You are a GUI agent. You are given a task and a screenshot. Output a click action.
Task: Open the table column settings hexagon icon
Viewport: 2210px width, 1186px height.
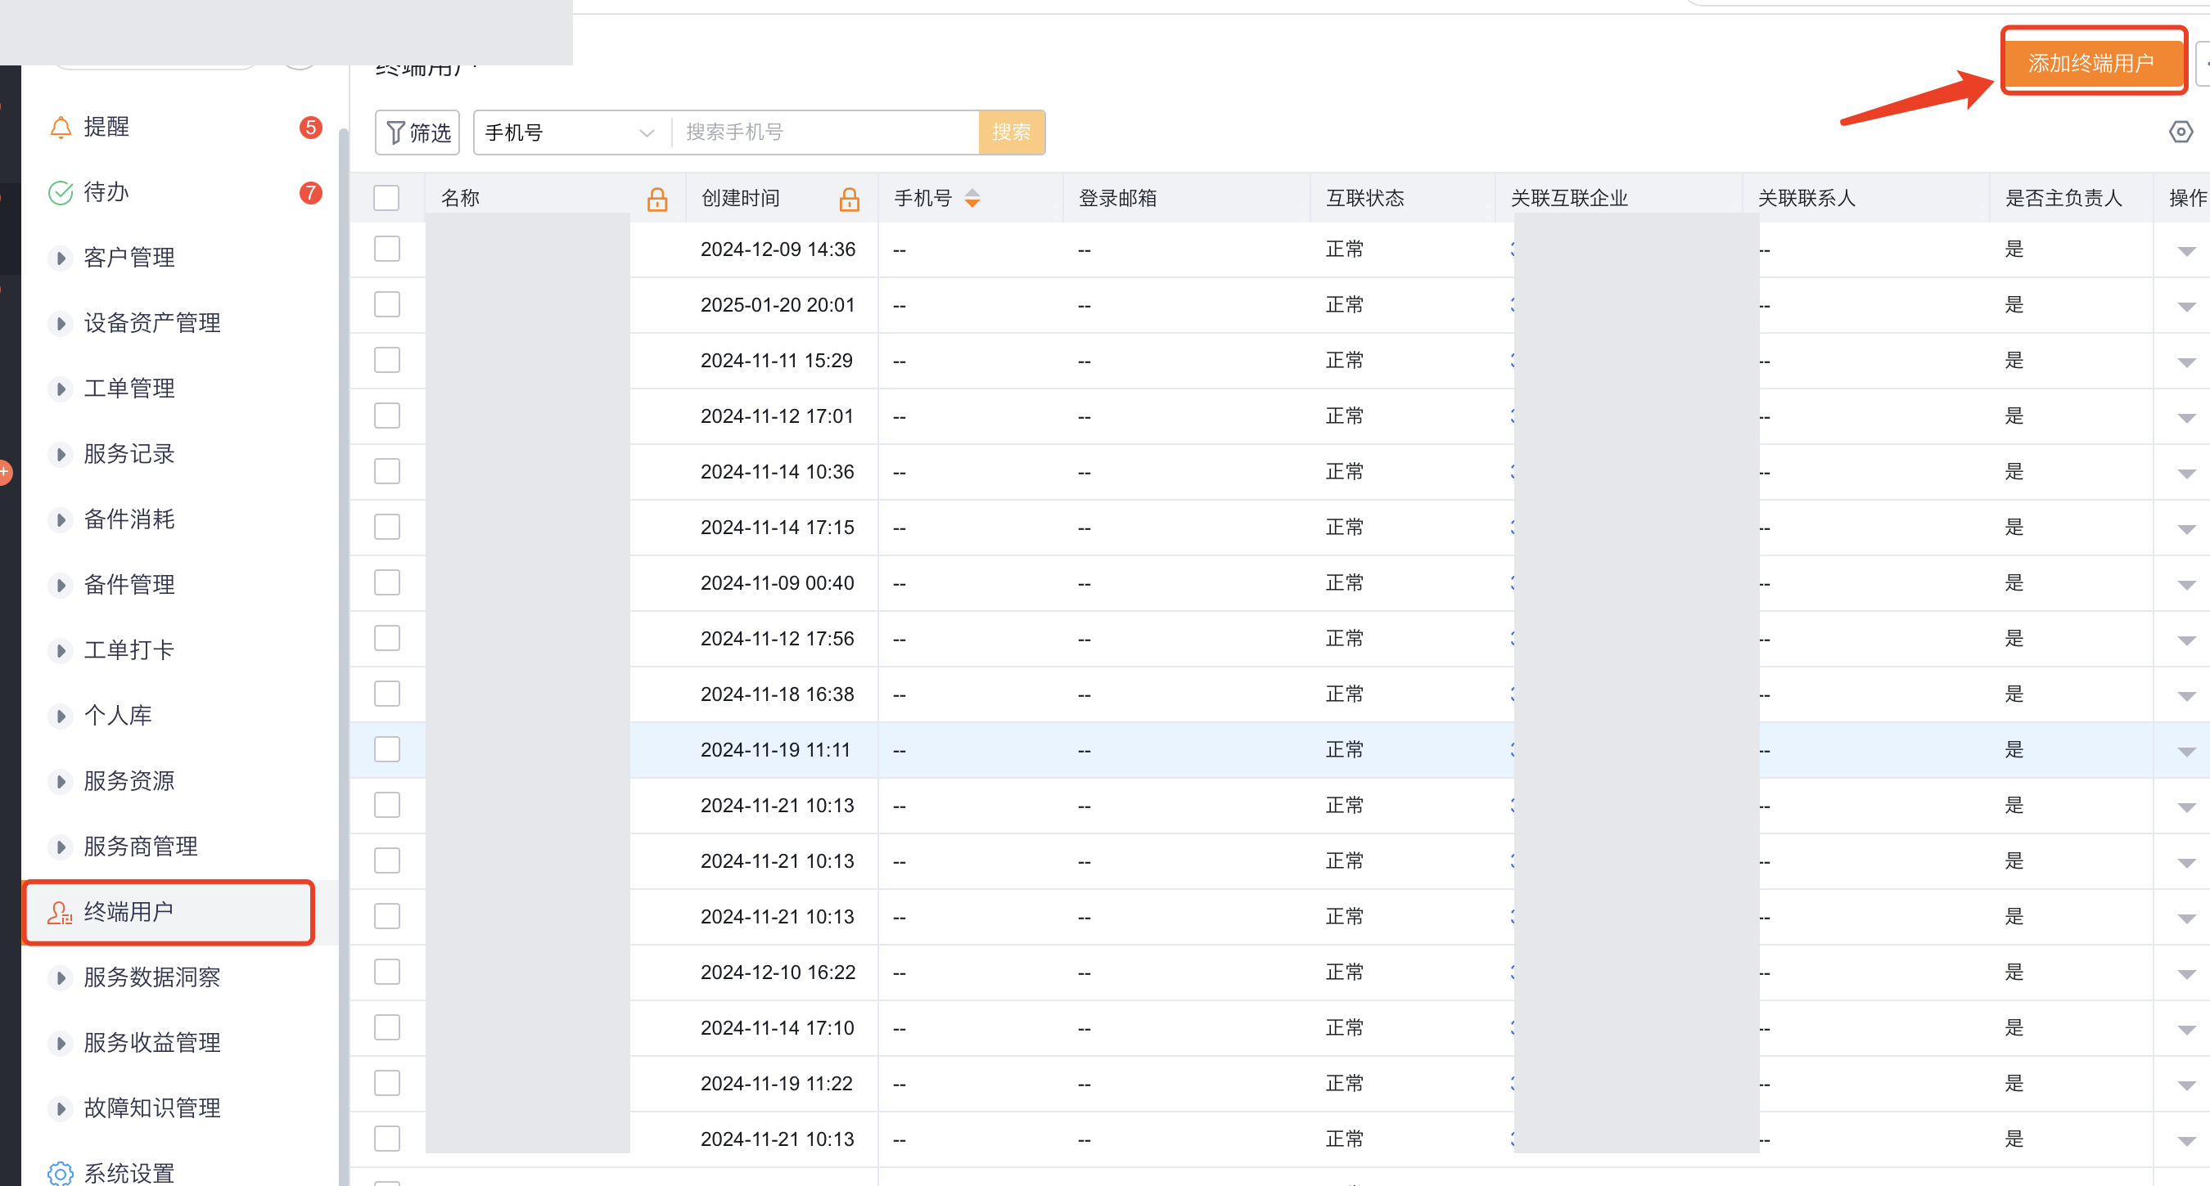(x=2181, y=132)
